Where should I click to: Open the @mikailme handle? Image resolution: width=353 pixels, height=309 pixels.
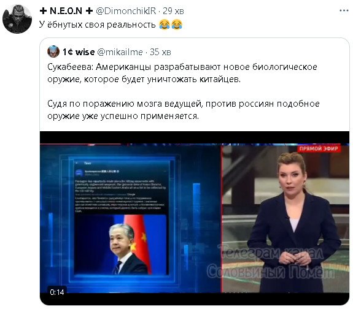pos(120,52)
